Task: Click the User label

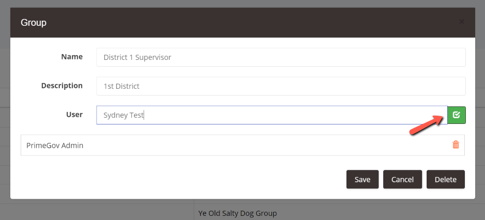Action: 74,115
